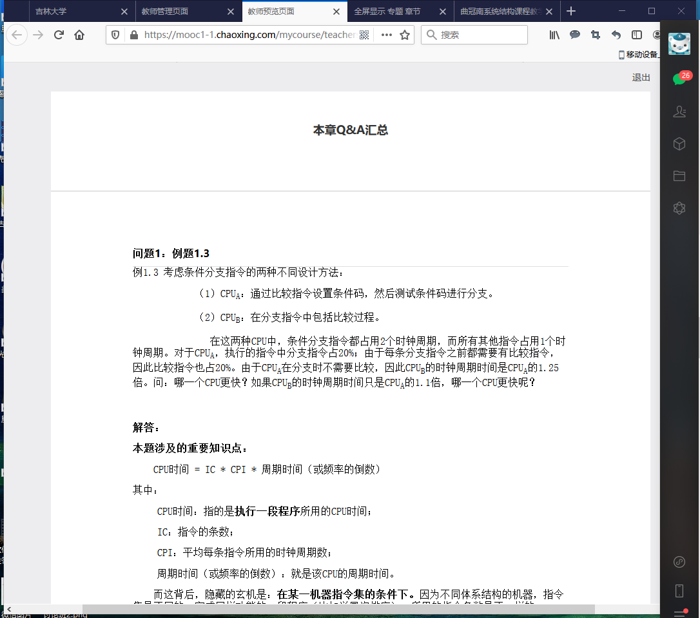Open the WeChat contacts icon

point(679,111)
